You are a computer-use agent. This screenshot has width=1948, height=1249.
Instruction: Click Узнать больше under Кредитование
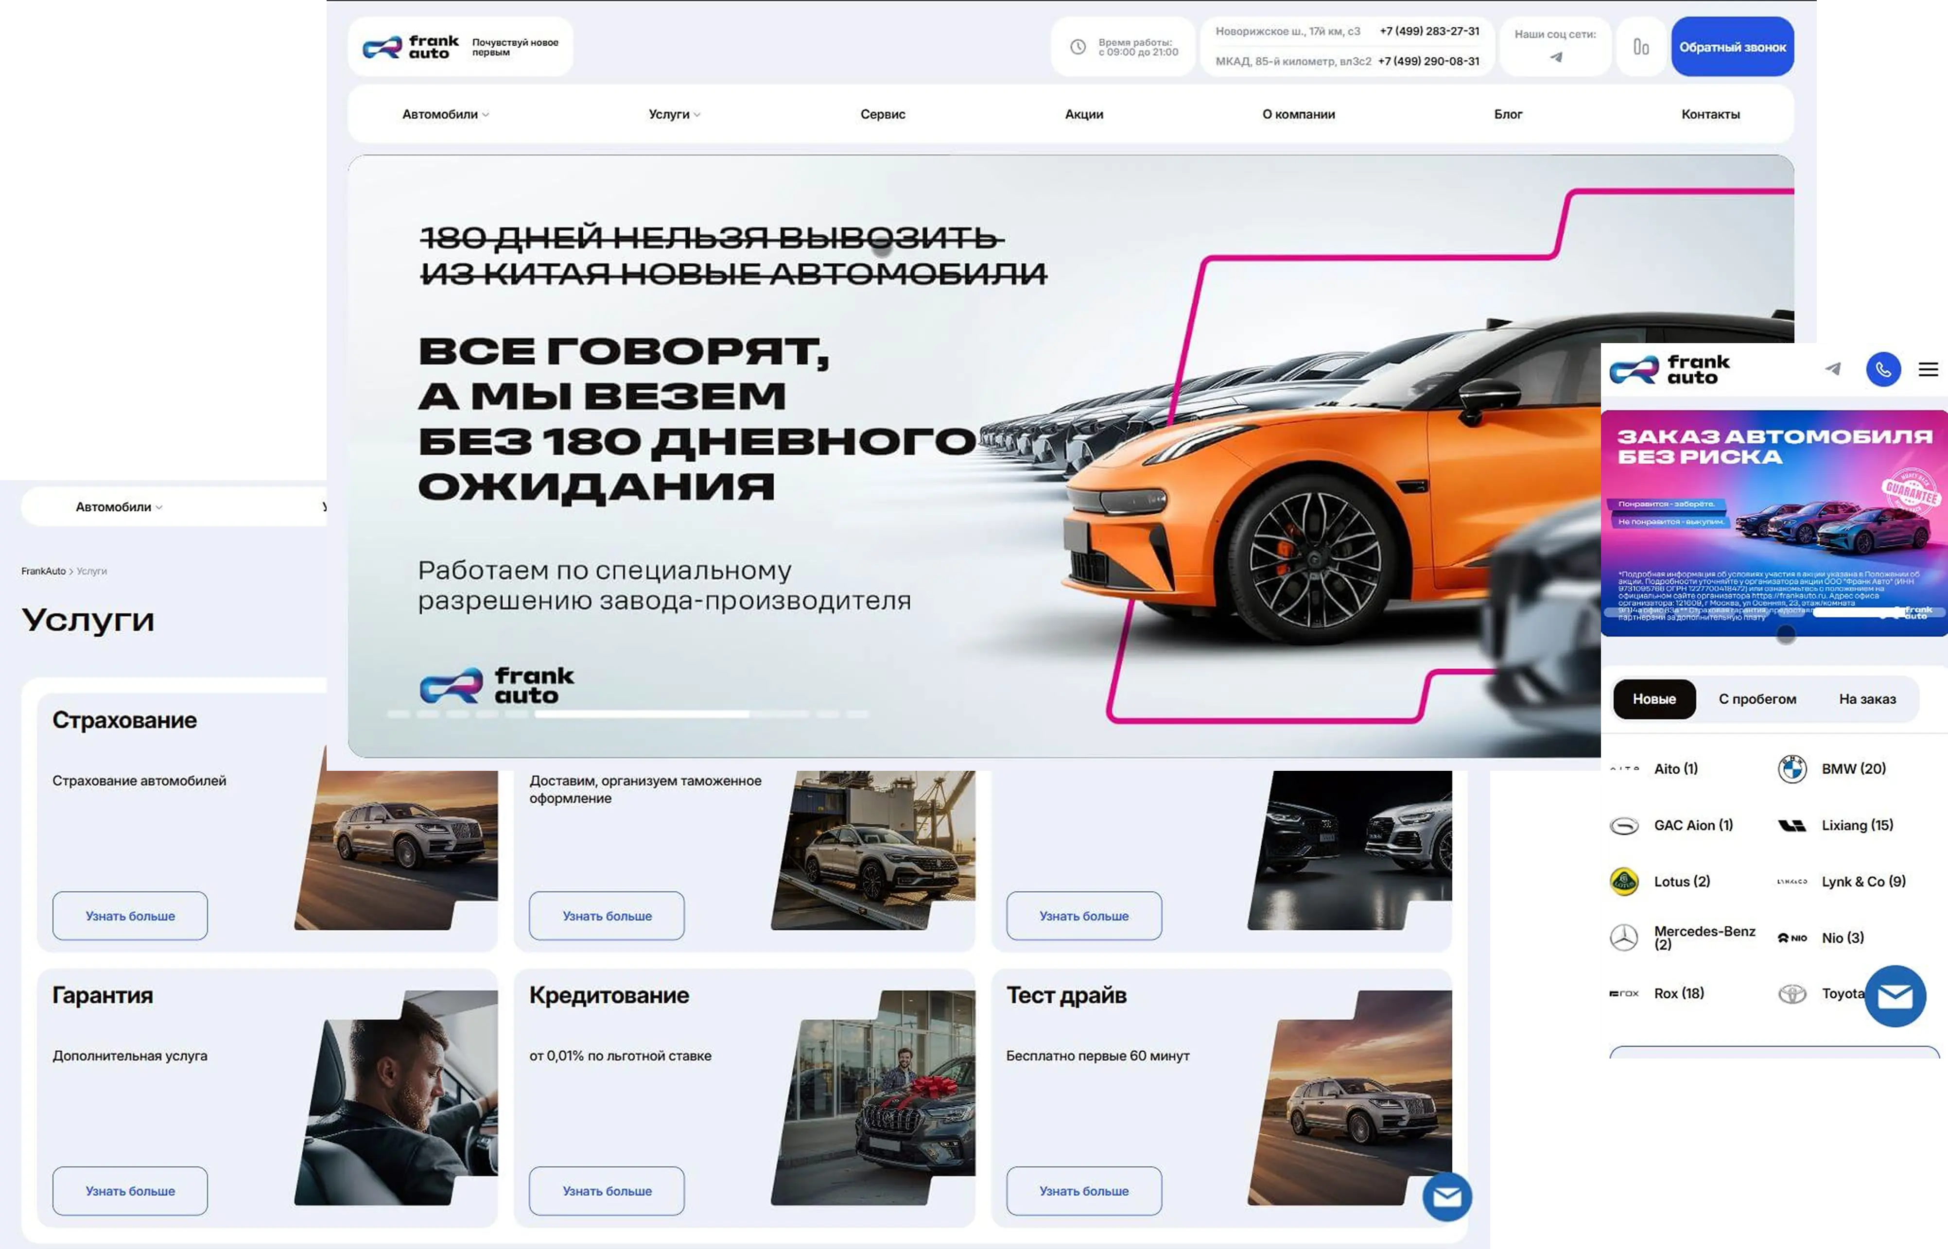606,1191
